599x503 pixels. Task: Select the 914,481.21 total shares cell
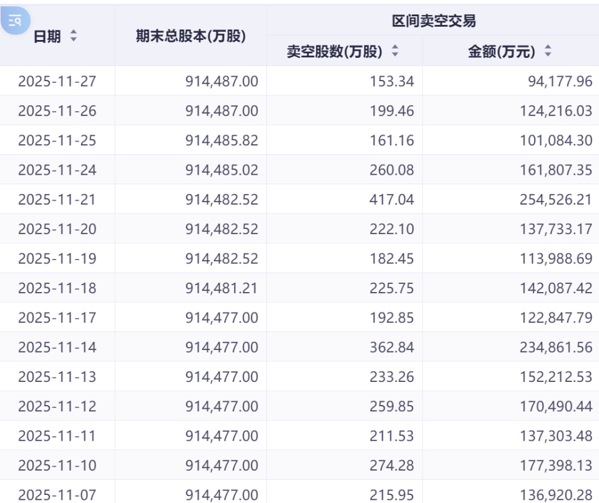pos(222,288)
